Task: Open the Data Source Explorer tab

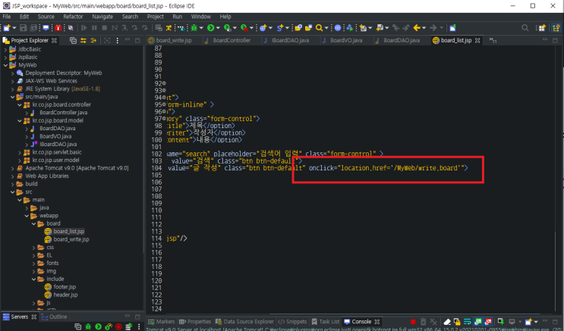Action: pyautogui.click(x=244, y=322)
